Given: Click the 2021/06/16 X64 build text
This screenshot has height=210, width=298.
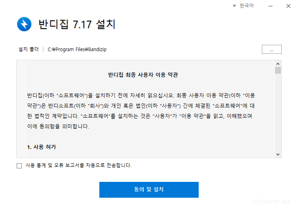Looking at the screenshot, I should coord(271,201).
